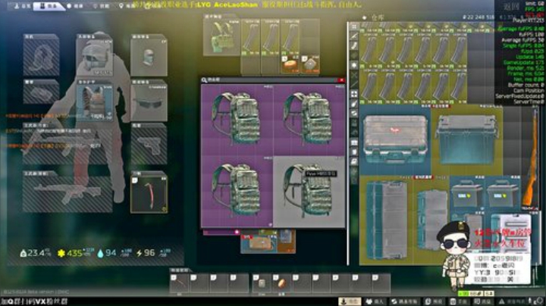Select the first magazine in stash second row
This screenshot has width=546, height=306.
(369, 86)
